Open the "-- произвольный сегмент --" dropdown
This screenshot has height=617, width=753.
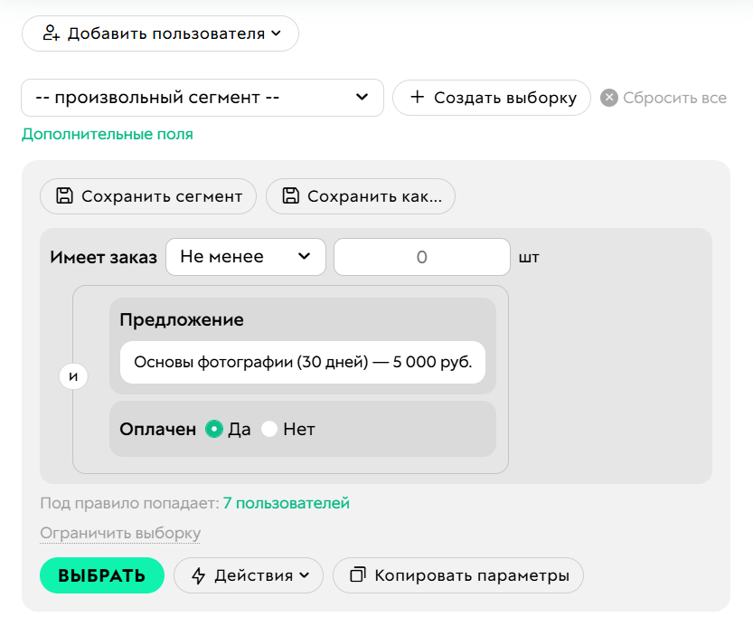click(202, 97)
